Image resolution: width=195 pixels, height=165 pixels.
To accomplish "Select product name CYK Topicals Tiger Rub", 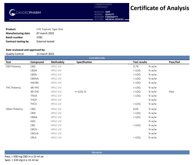I will click(x=50, y=29).
